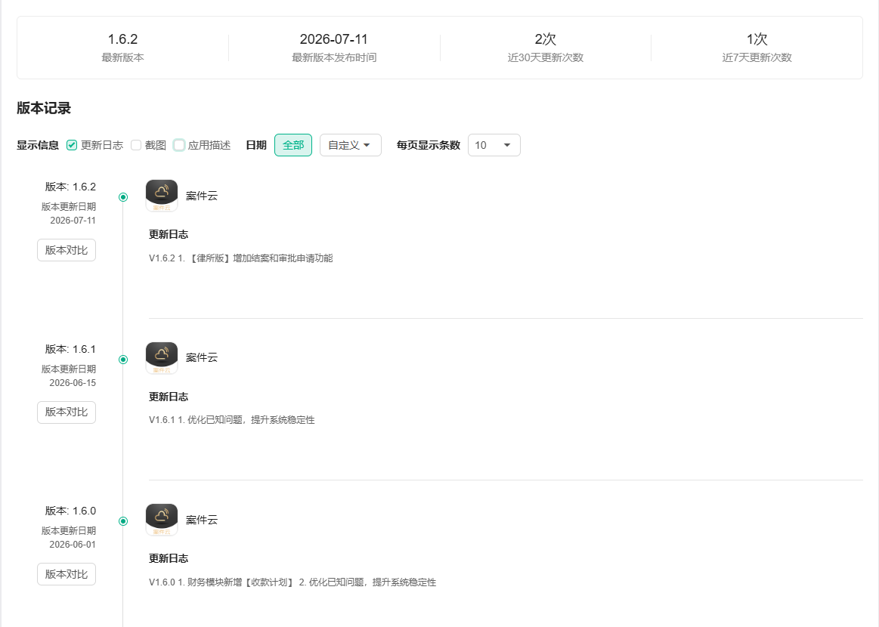Click the timeline dot for version 1.6.2
The image size is (879, 627).
123,197
